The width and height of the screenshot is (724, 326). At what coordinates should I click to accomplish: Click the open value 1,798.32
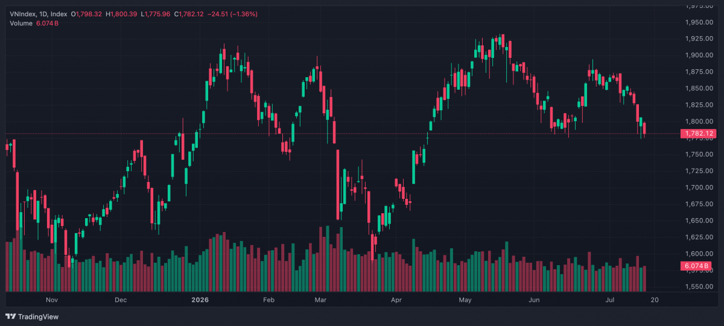click(89, 14)
